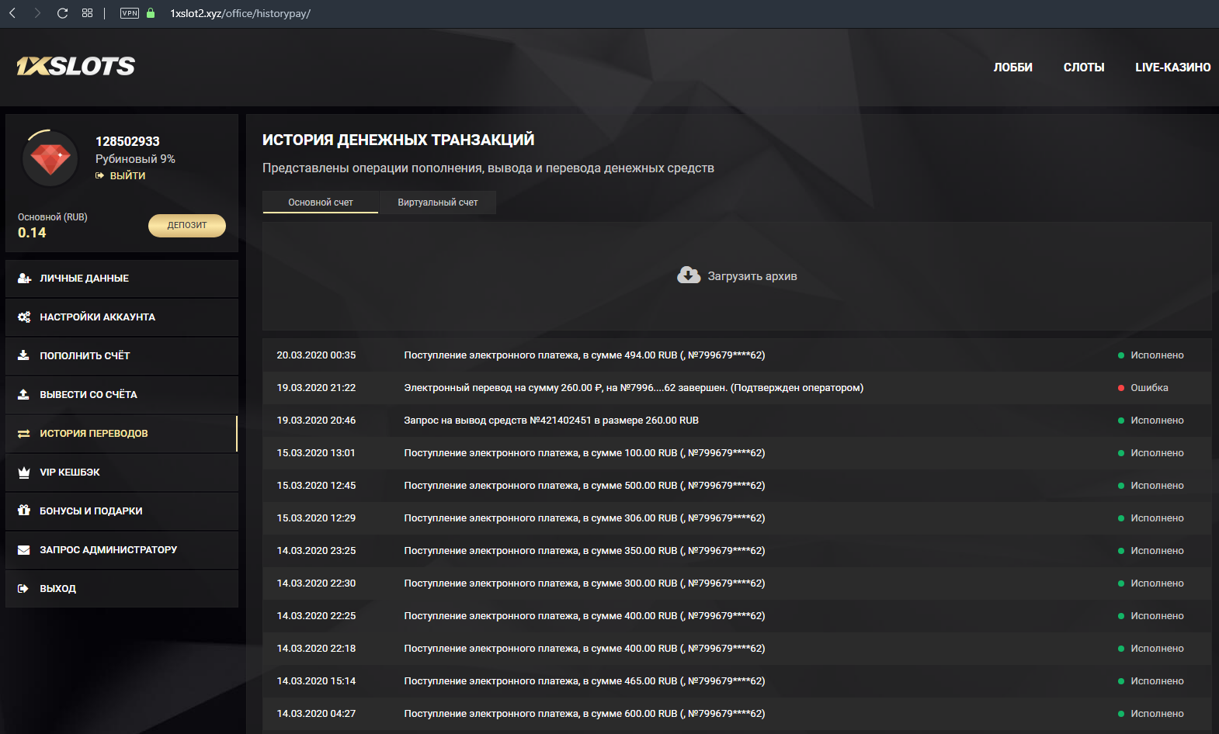Screen dimensions: 1219x734
Task: Click the 306.00 RUB deposit description
Action: point(585,518)
